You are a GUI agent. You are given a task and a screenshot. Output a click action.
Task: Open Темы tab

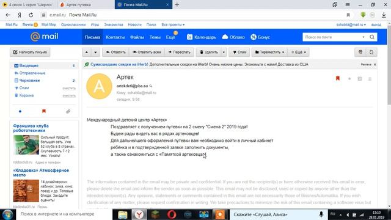coord(155,37)
